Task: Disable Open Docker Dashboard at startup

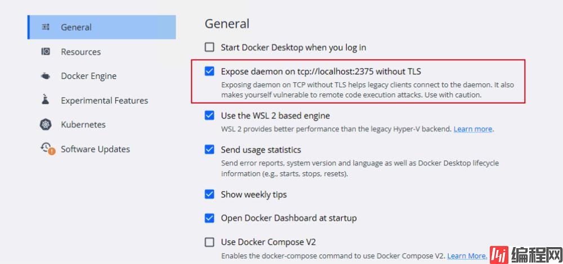Action: click(x=209, y=218)
